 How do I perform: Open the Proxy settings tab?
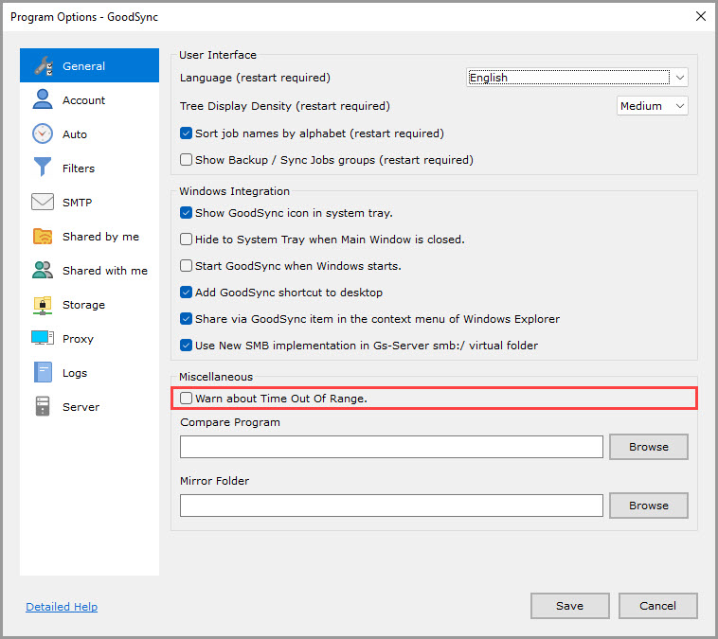pos(89,338)
